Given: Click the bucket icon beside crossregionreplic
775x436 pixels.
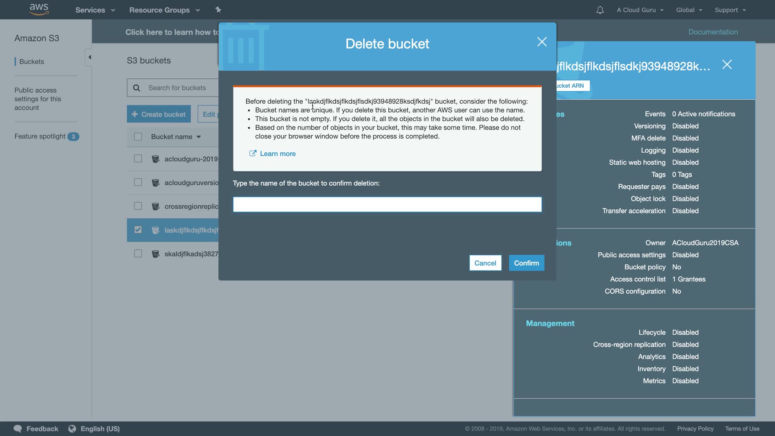Looking at the screenshot, I should [x=155, y=206].
